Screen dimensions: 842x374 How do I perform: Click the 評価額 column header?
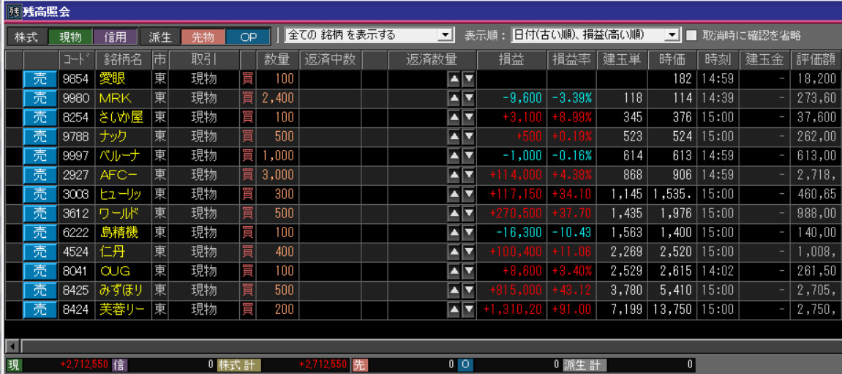coord(816,59)
